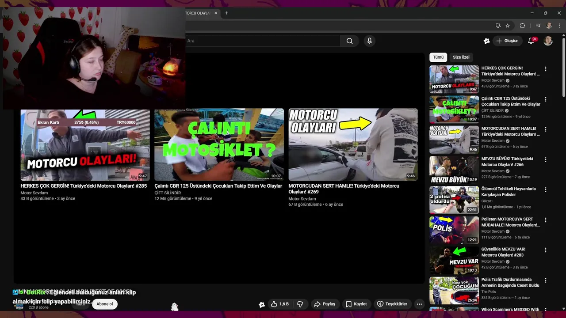Screen dimensions: 566x318
Task: Click the 1,6 B like count
Action: (284, 304)
